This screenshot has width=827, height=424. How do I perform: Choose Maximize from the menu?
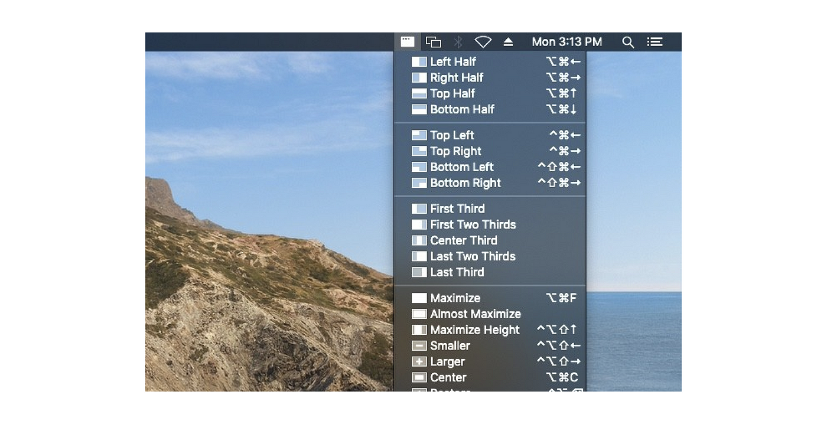click(x=490, y=298)
